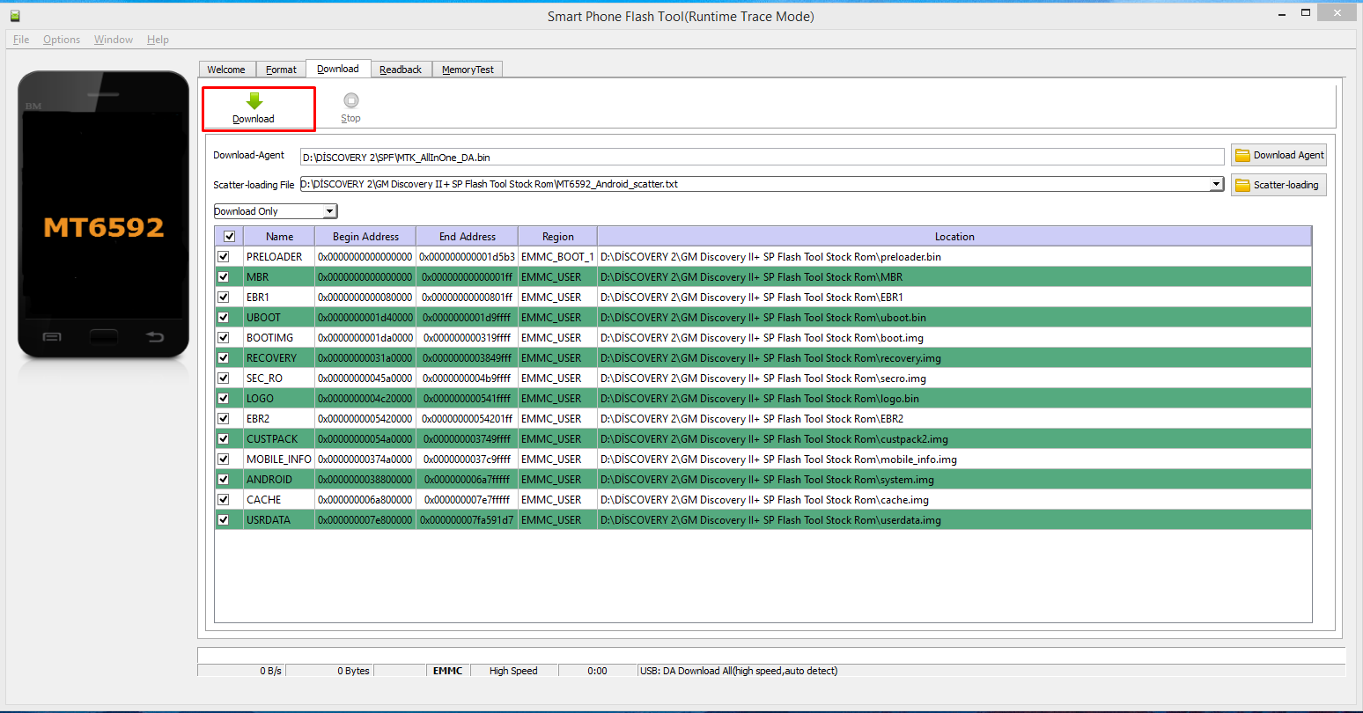
Task: Open the Options menu
Action: coord(62,40)
